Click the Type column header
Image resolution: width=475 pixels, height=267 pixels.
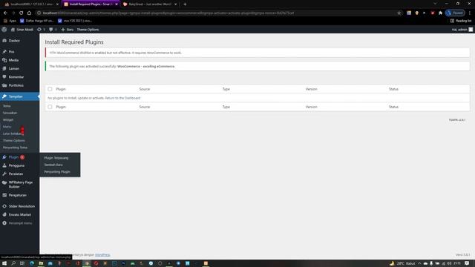[226, 89]
